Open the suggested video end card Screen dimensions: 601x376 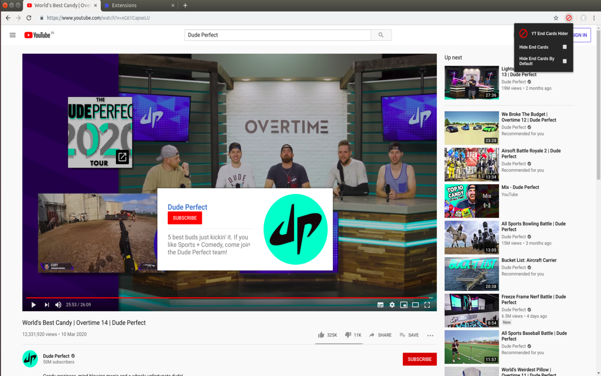pyautogui.click(x=97, y=233)
